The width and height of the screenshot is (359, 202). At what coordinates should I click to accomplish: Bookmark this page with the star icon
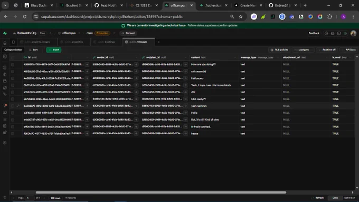(241, 16)
